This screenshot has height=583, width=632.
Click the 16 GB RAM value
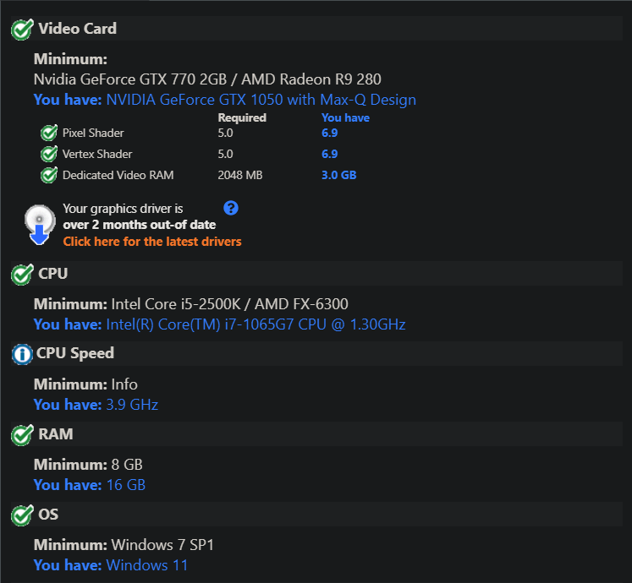(126, 485)
